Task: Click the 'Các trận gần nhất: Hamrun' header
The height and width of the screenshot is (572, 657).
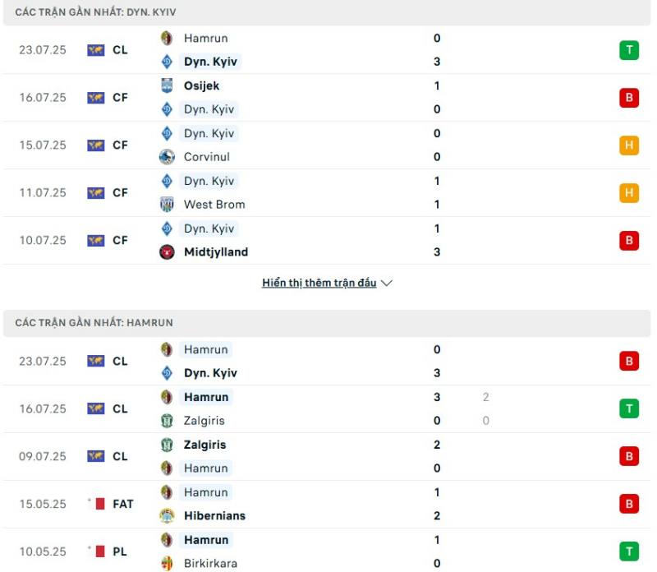Action: coord(327,323)
